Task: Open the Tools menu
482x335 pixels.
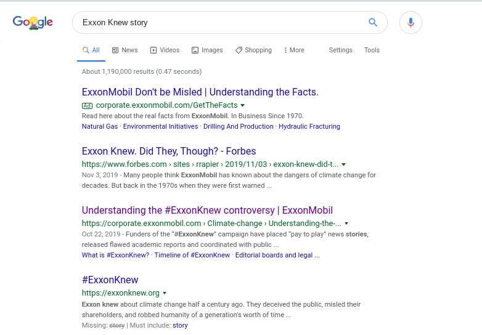Action: 372,50
